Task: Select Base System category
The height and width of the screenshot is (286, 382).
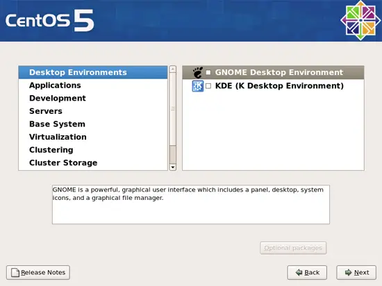Action: coord(93,124)
